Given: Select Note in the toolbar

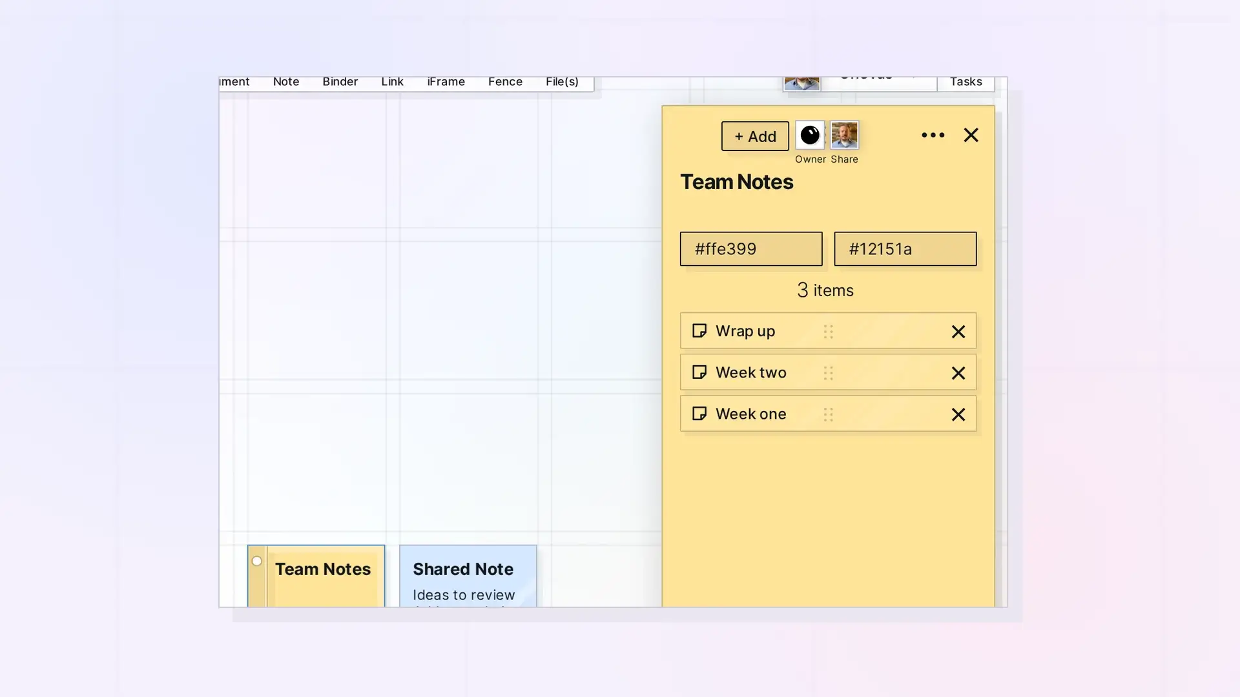Looking at the screenshot, I should 285,82.
